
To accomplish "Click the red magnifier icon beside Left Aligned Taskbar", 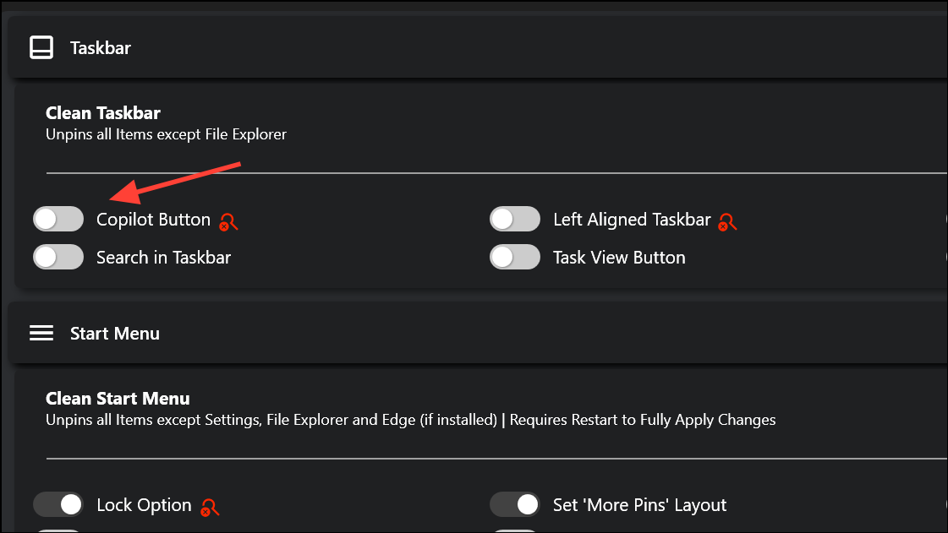I will [727, 222].
